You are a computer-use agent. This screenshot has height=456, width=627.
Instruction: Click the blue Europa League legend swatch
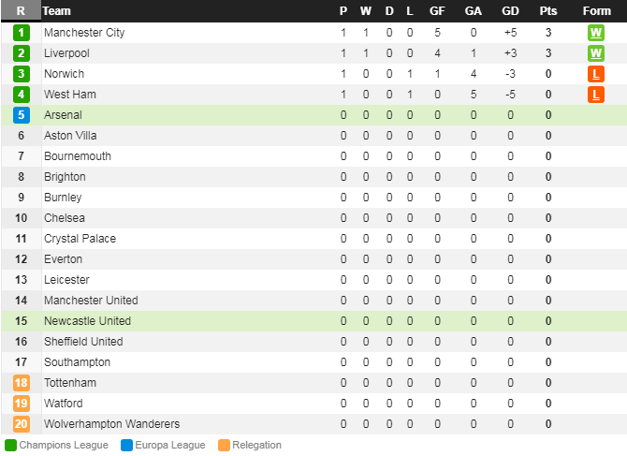pos(126,445)
